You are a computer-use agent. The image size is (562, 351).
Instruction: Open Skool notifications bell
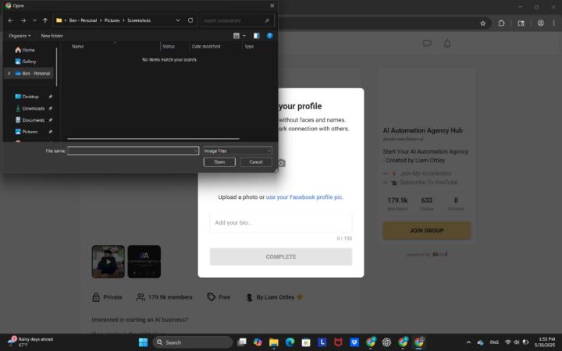coord(447,44)
